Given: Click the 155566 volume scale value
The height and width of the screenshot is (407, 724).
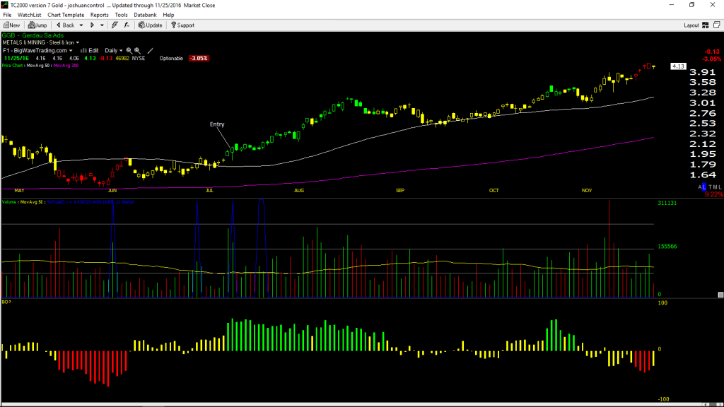Looking at the screenshot, I should [667, 247].
